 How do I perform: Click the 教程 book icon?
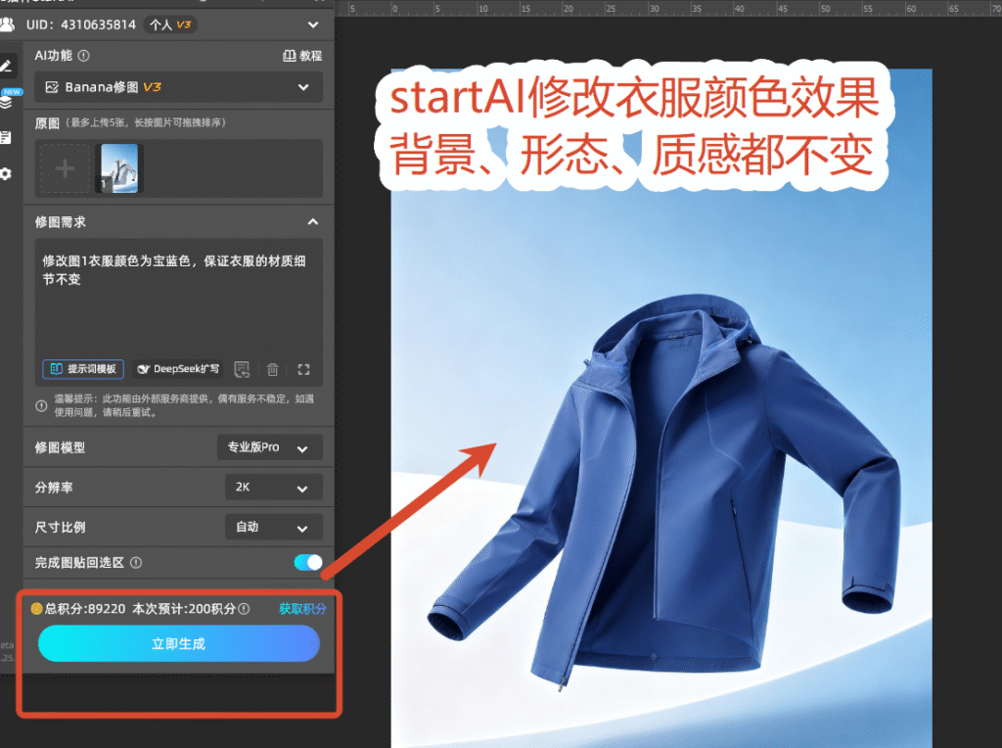[x=289, y=56]
